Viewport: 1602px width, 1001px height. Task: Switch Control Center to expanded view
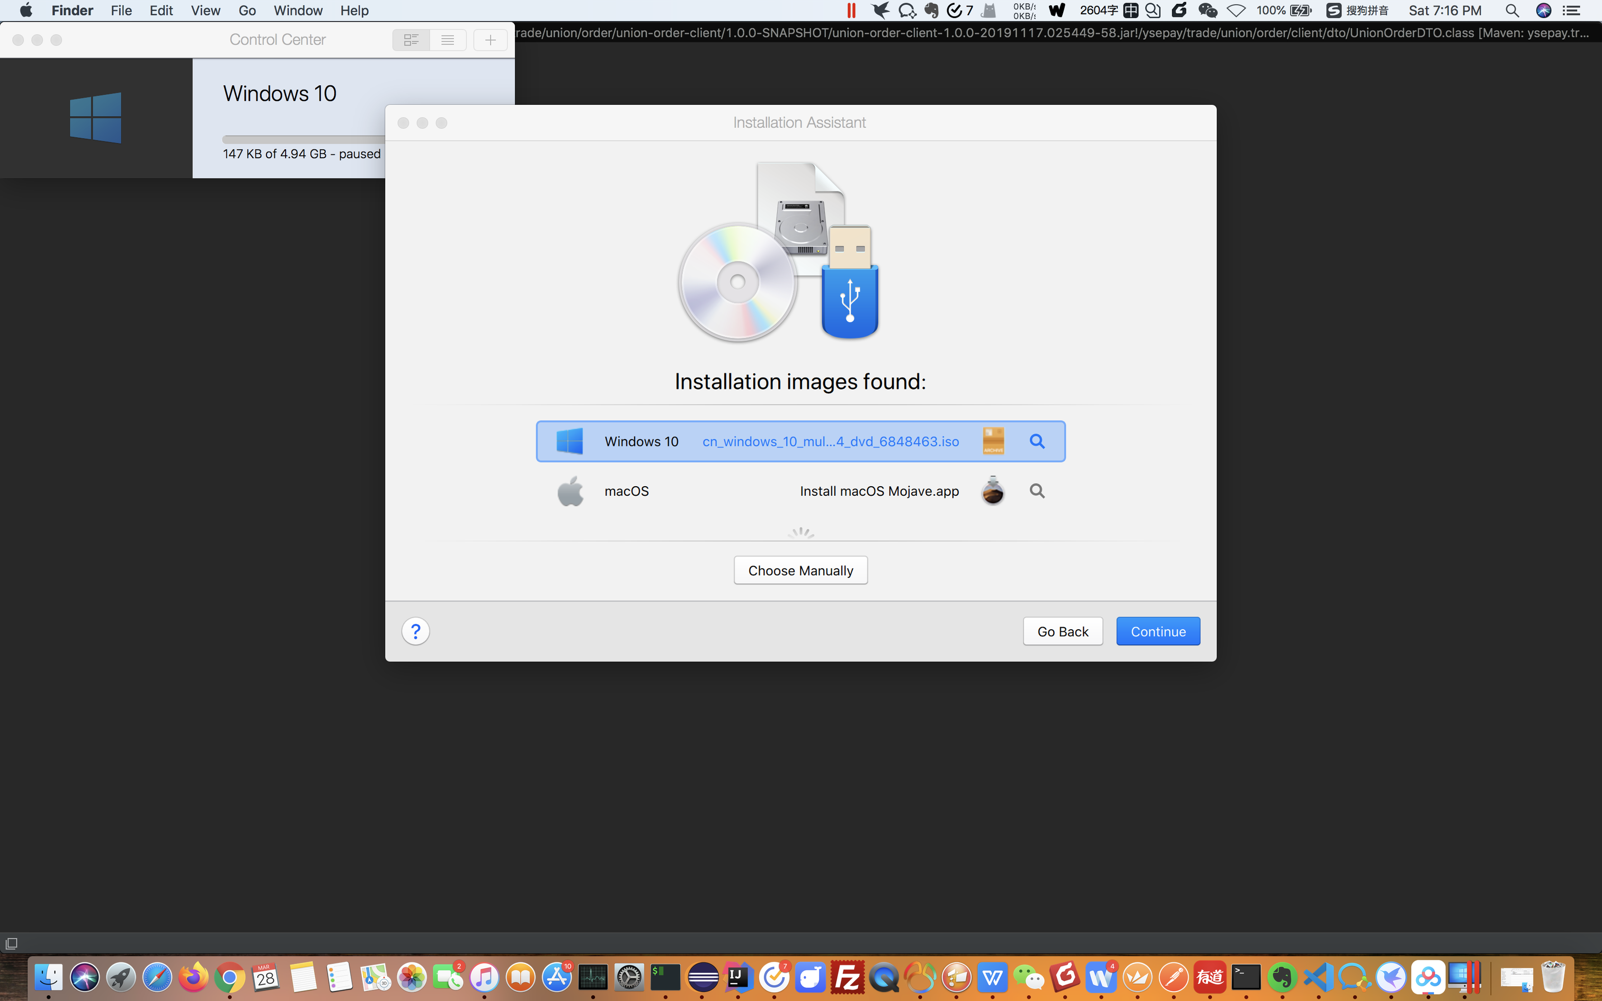[x=411, y=40]
